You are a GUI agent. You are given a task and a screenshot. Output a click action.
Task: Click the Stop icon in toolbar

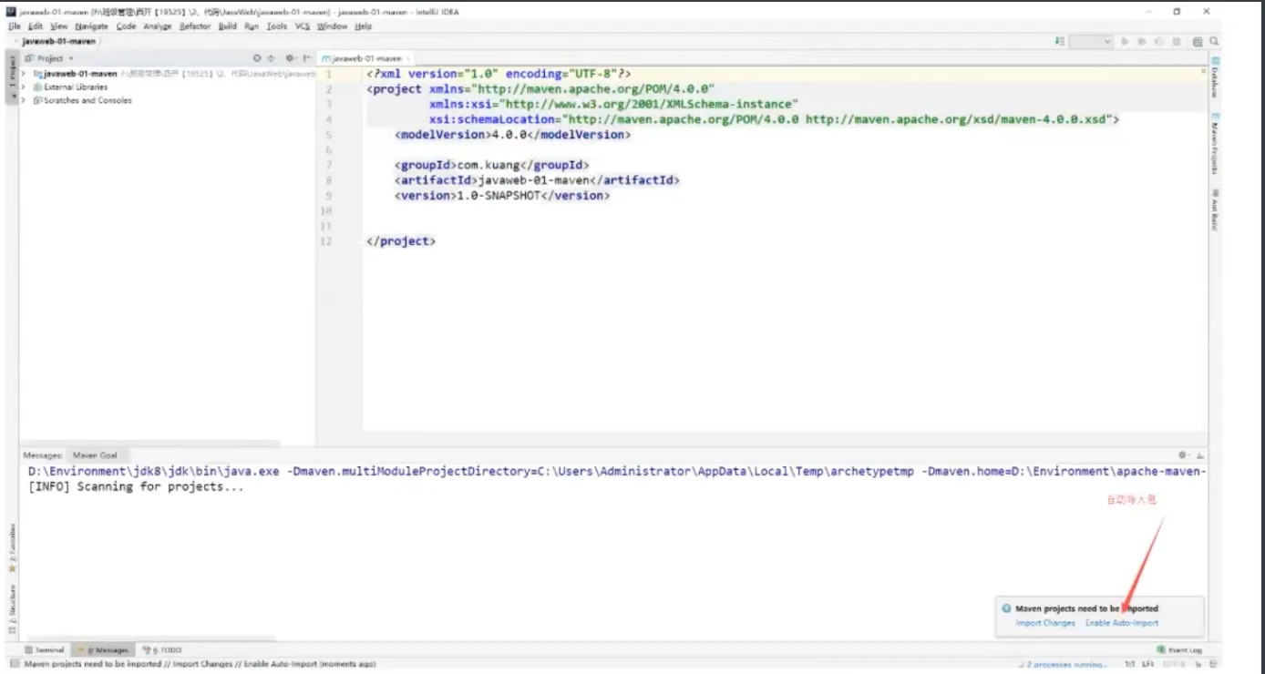(x=1177, y=41)
